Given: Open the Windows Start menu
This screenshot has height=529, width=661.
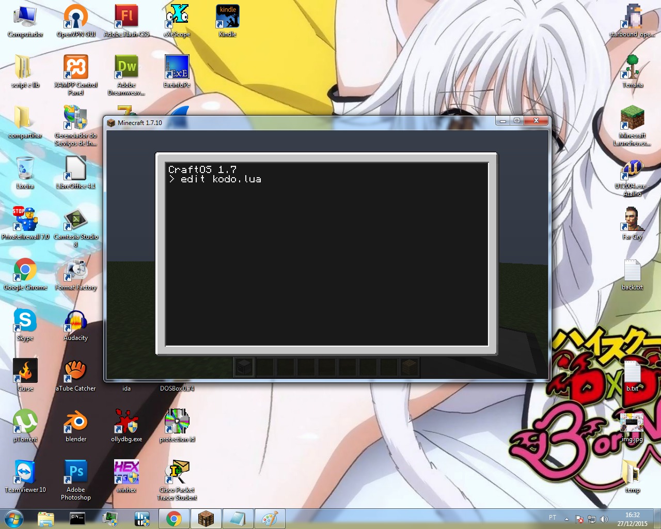Looking at the screenshot, I should (13, 519).
